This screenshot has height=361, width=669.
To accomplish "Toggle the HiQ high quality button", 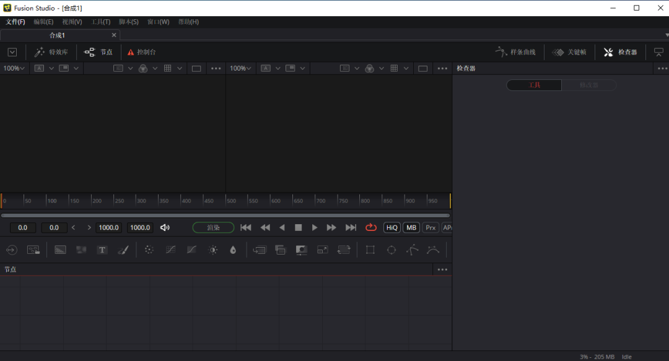I will [391, 227].
